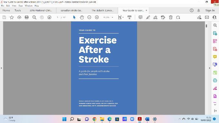
Task: Add file to starred bookmarks
Action: tap(12, 17)
